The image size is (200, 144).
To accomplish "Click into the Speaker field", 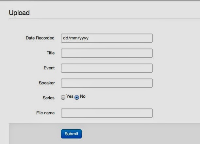I will pos(107,83).
